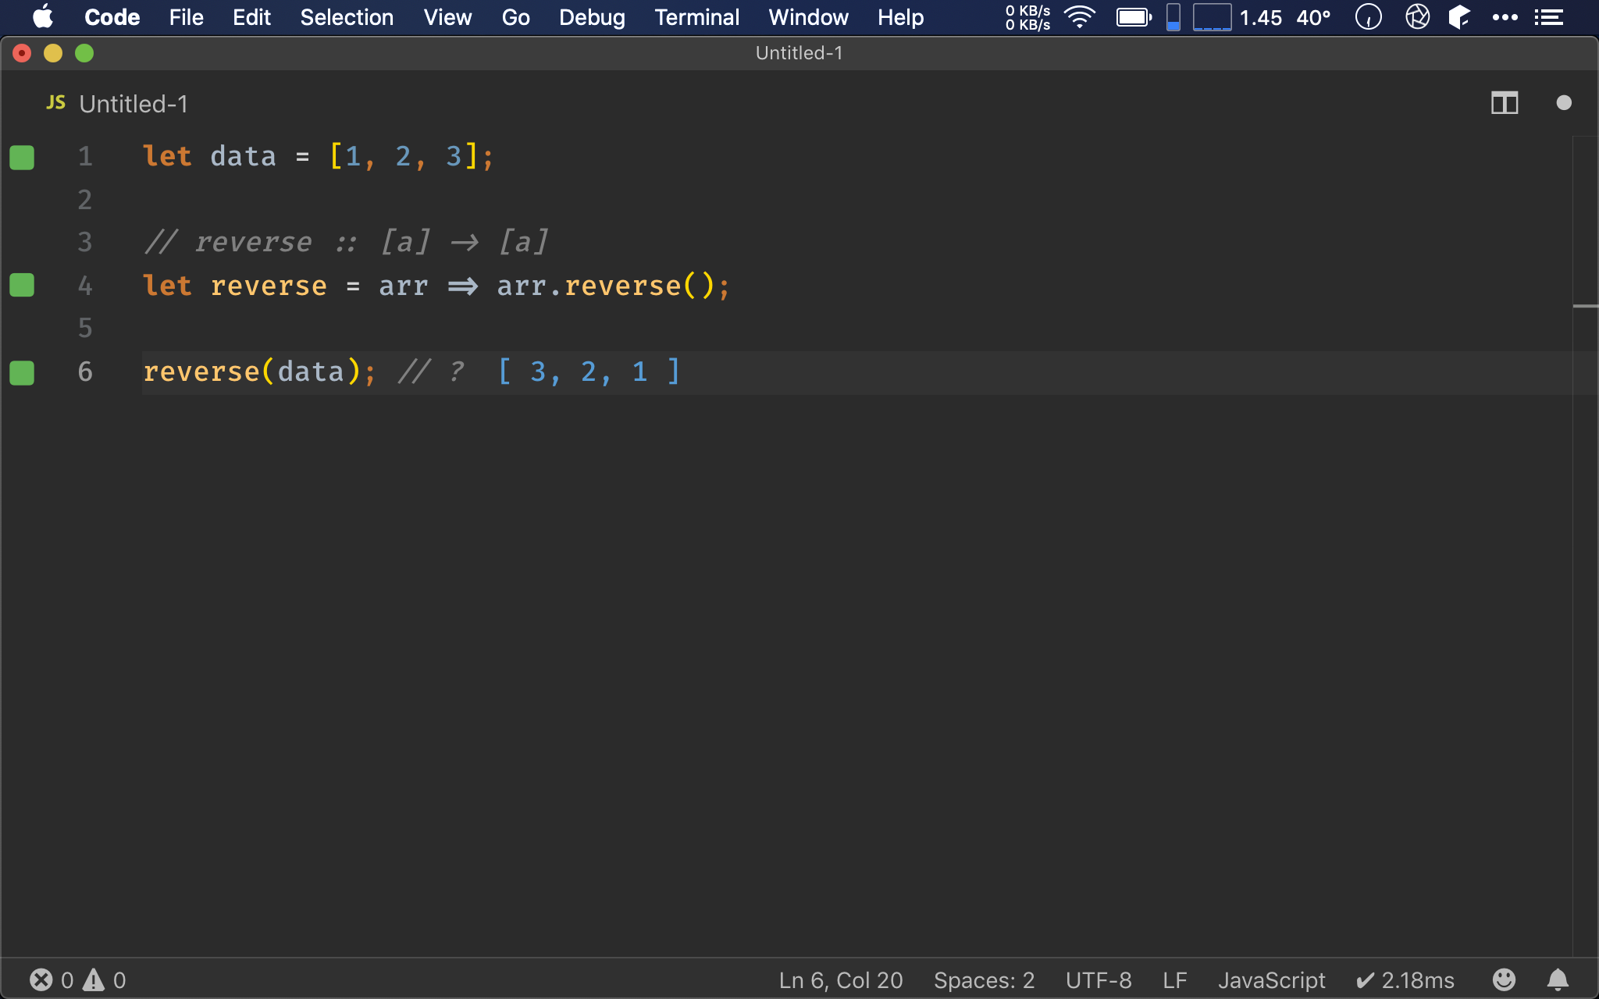Open warnings count in status bar
The height and width of the screenshot is (999, 1599).
pos(105,979)
